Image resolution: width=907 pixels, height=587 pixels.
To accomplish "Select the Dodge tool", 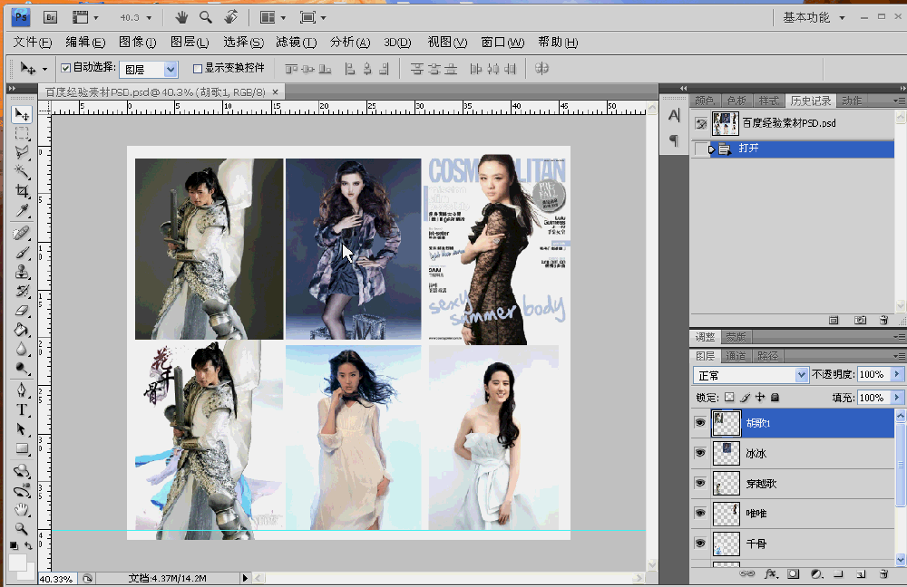I will click(22, 368).
